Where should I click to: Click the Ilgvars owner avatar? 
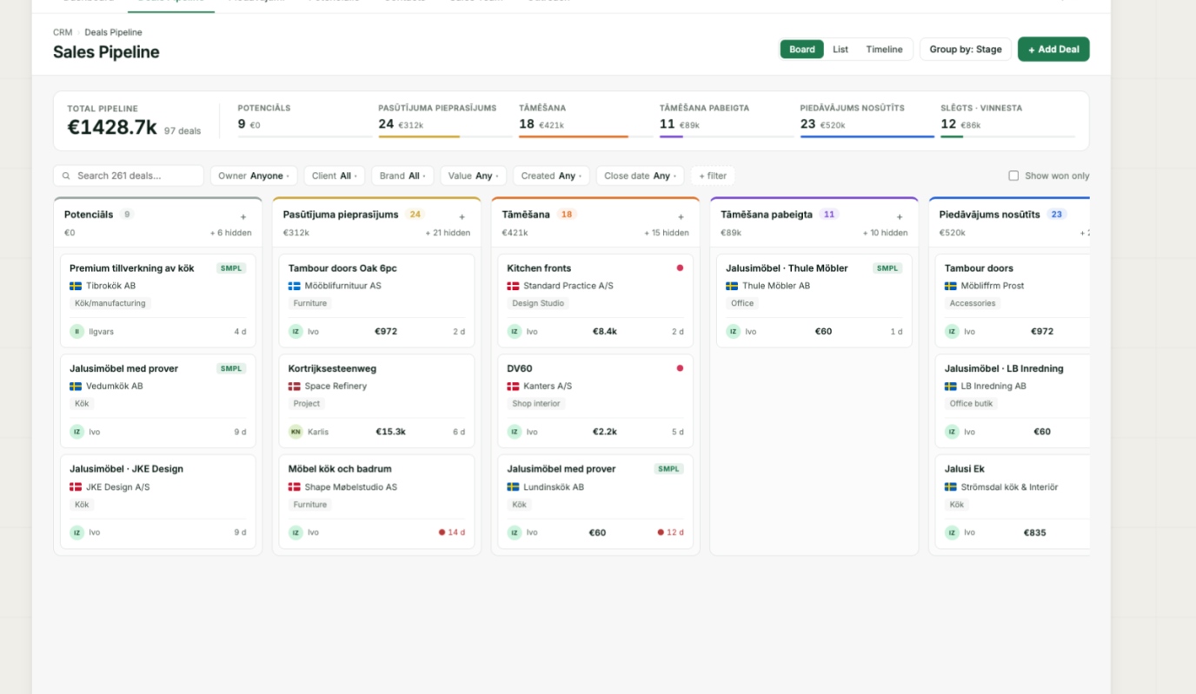coord(76,332)
